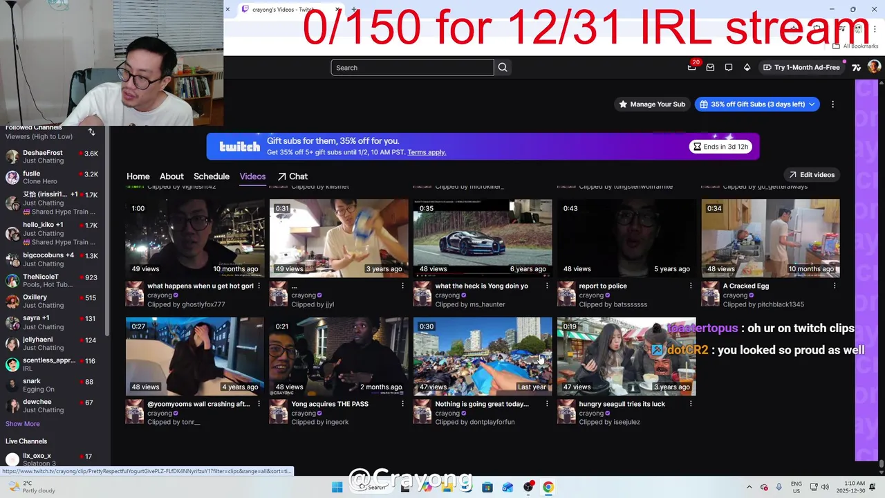Click the Windows Start button
The width and height of the screenshot is (885, 498).
[337, 487]
